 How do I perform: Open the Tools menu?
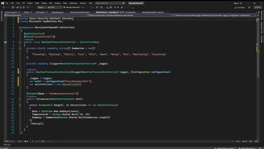(x=65, y=3)
